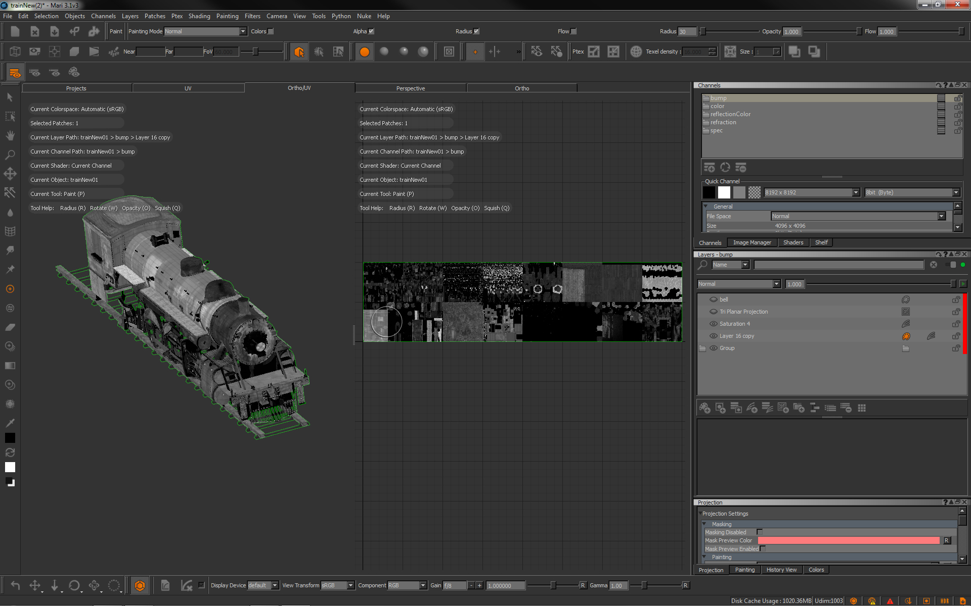Click the brush Opacity slider handle
971x606 pixels.
point(859,31)
